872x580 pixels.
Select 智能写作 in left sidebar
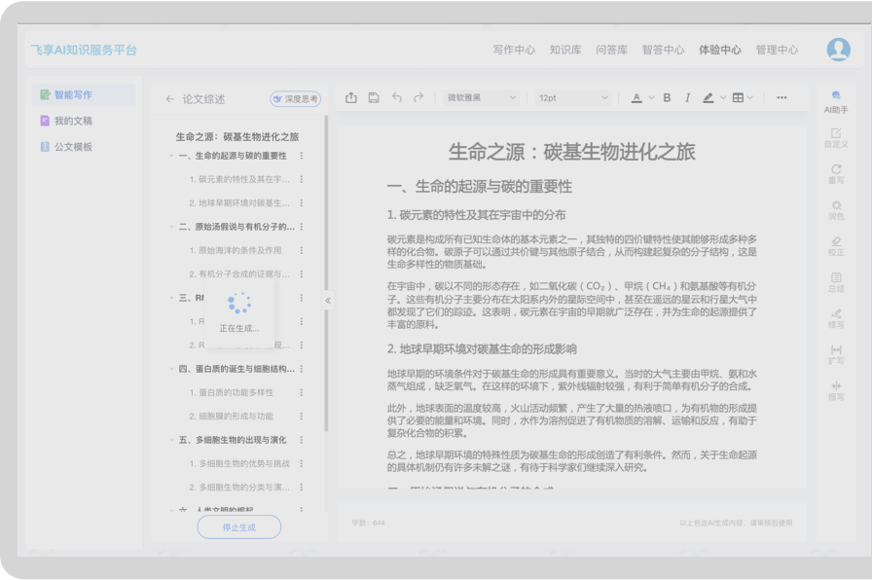(84, 94)
